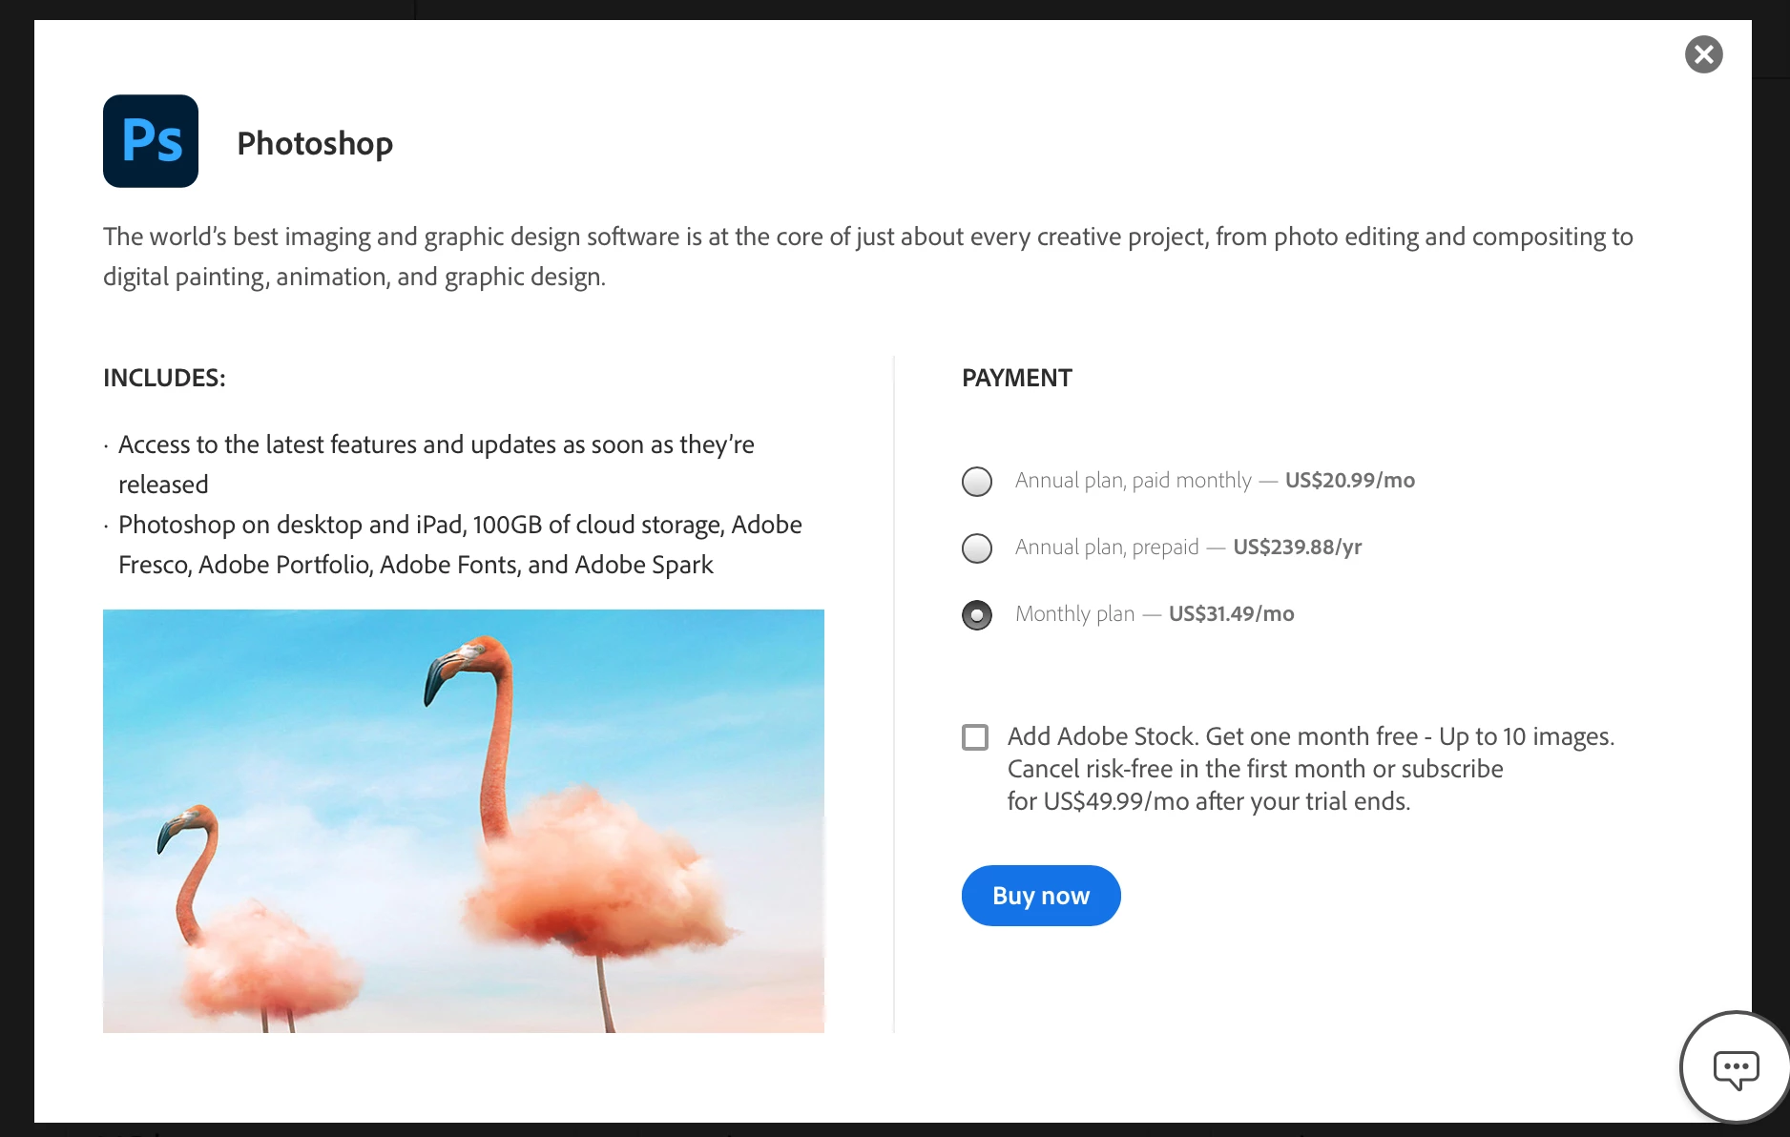Screen dimensions: 1790x1137
Task: Select Annual plan, paid monthly radio
Action: [x=977, y=482]
